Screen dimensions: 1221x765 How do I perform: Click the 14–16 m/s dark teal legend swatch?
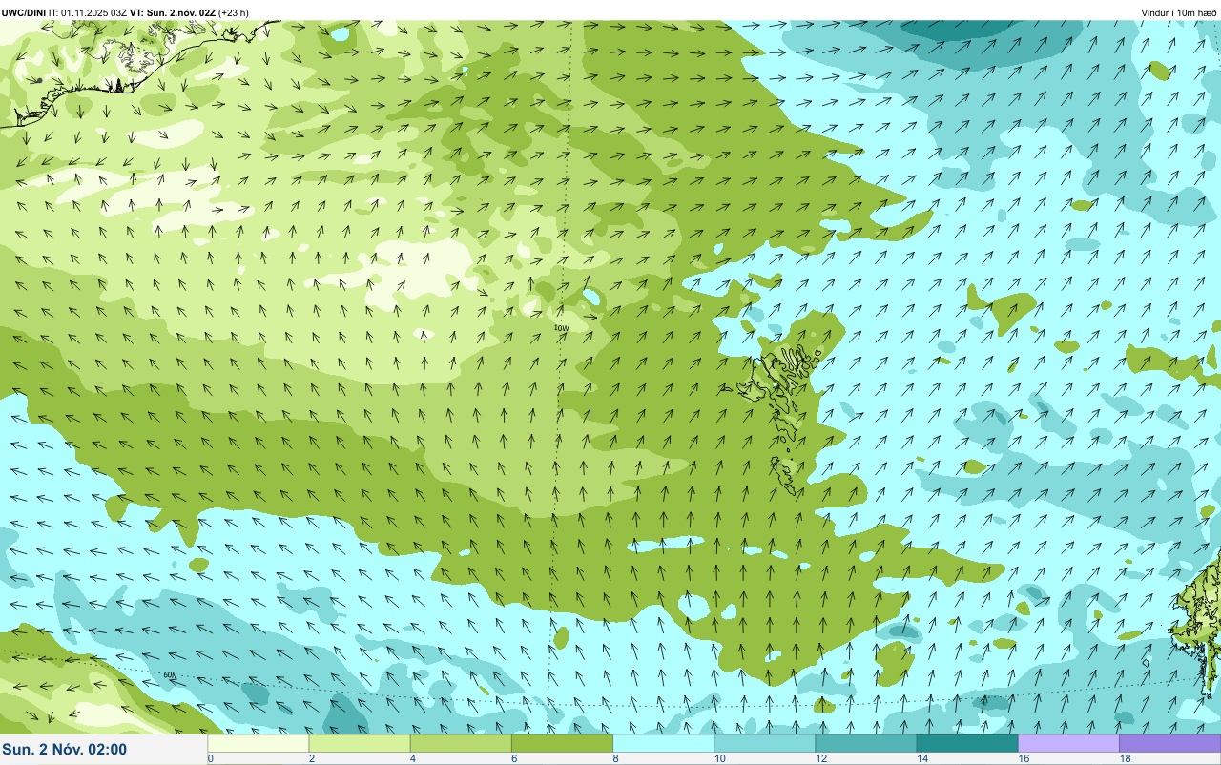[x=966, y=743]
